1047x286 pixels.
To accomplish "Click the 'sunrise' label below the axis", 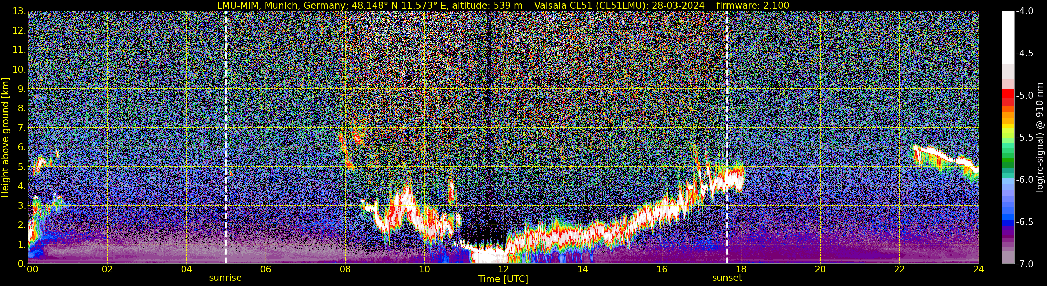I will (225, 278).
